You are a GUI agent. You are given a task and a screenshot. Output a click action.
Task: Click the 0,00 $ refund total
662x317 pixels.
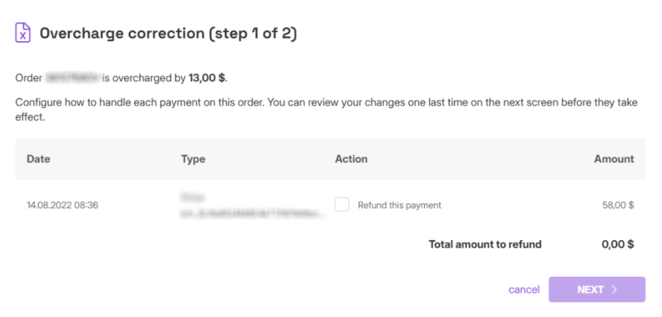[x=618, y=244]
